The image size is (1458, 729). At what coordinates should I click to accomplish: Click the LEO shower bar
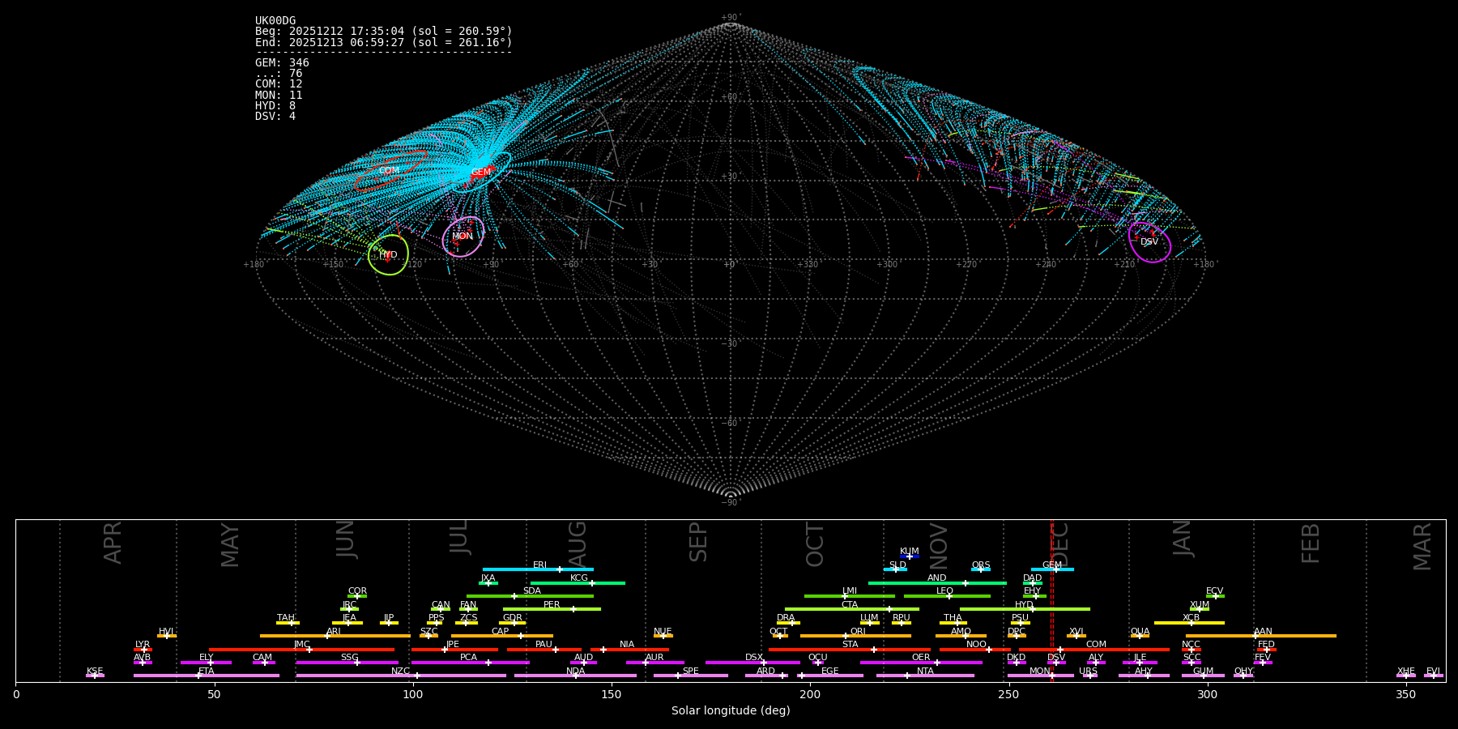coord(947,596)
